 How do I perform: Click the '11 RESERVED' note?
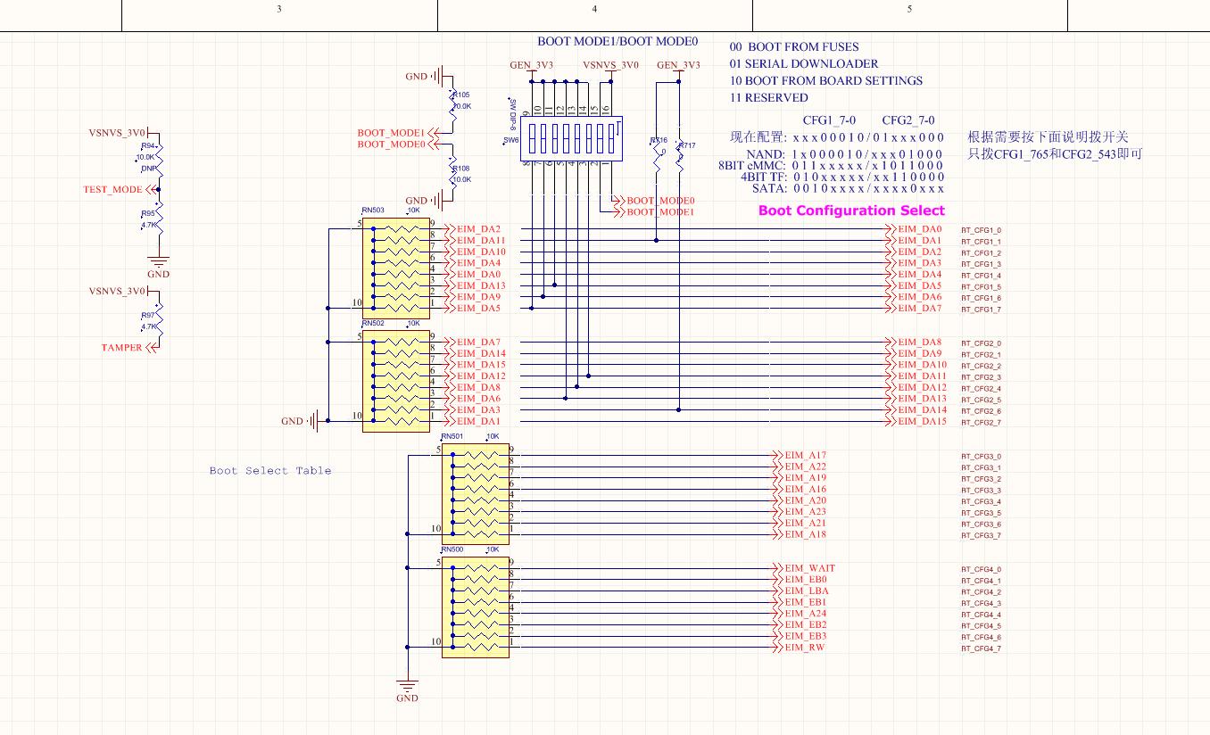pyautogui.click(x=768, y=97)
